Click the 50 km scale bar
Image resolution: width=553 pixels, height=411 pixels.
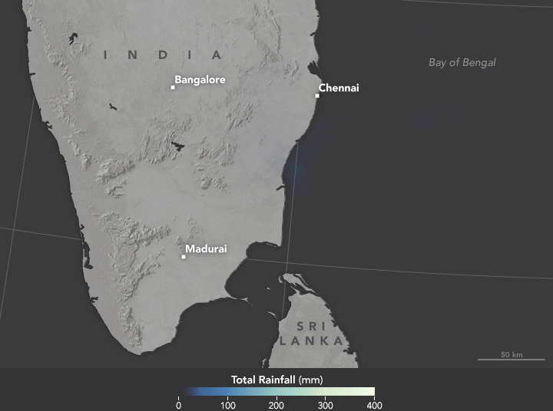tap(501, 357)
